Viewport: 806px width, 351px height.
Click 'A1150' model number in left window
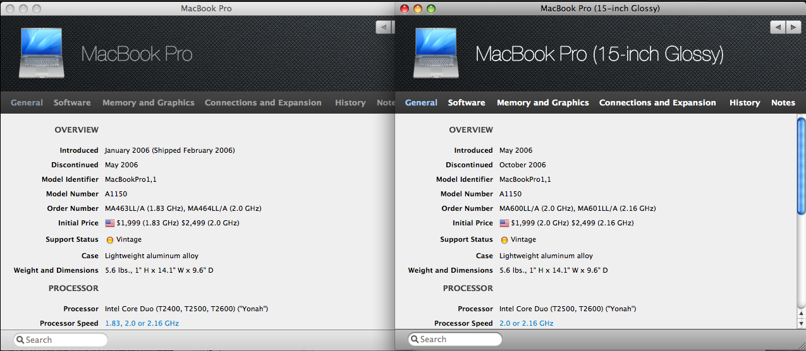116,194
